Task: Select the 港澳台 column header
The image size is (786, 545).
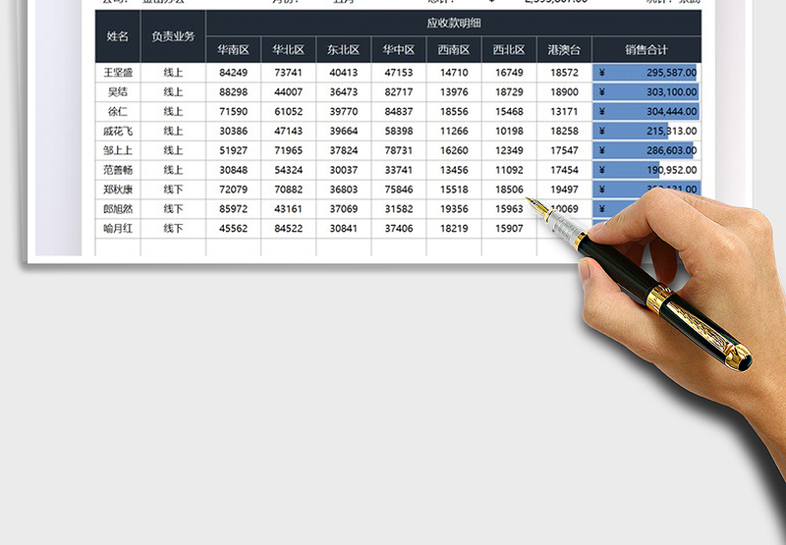Action: coord(564,50)
